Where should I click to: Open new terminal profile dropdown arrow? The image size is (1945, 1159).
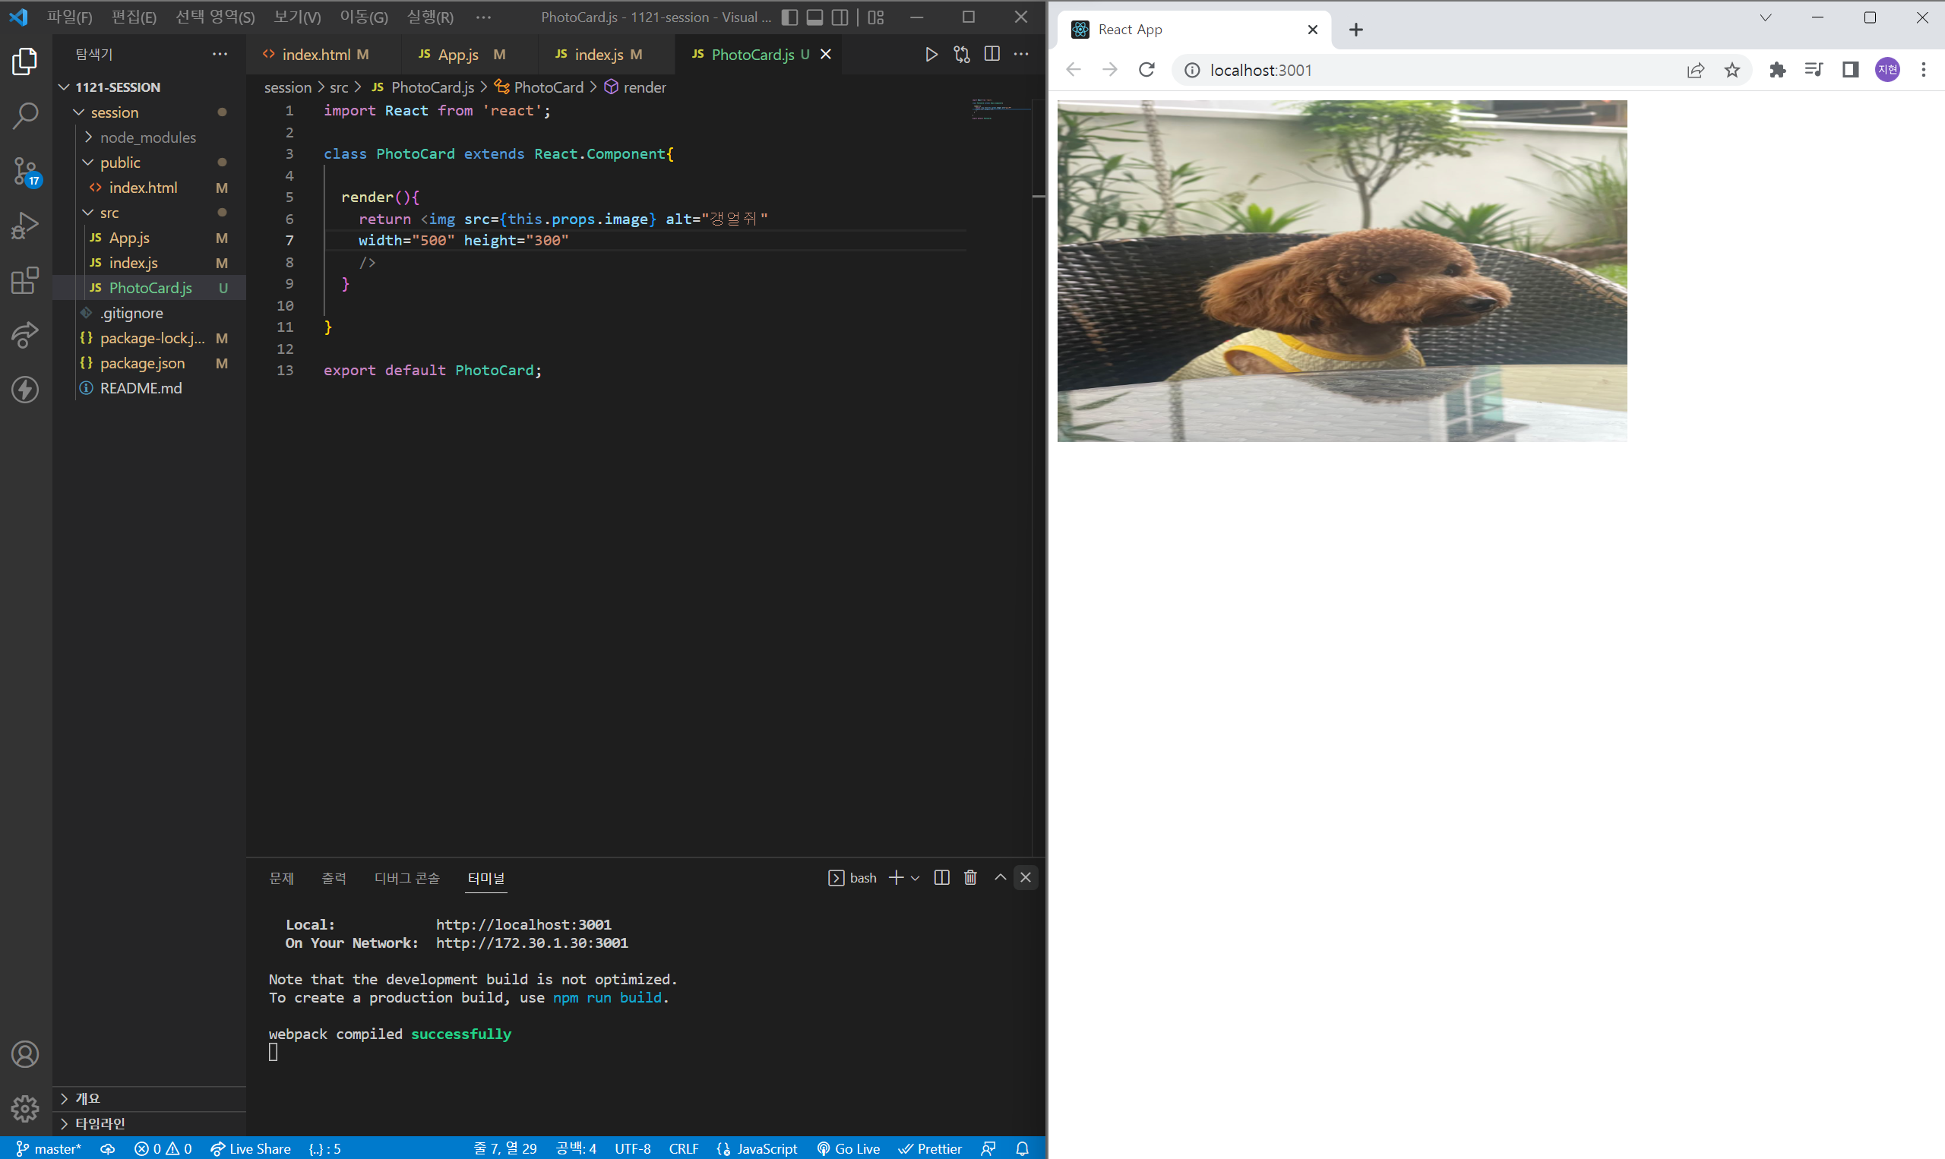point(915,878)
